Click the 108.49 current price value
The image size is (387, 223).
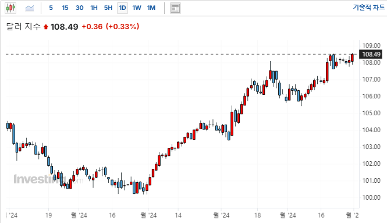[65, 27]
